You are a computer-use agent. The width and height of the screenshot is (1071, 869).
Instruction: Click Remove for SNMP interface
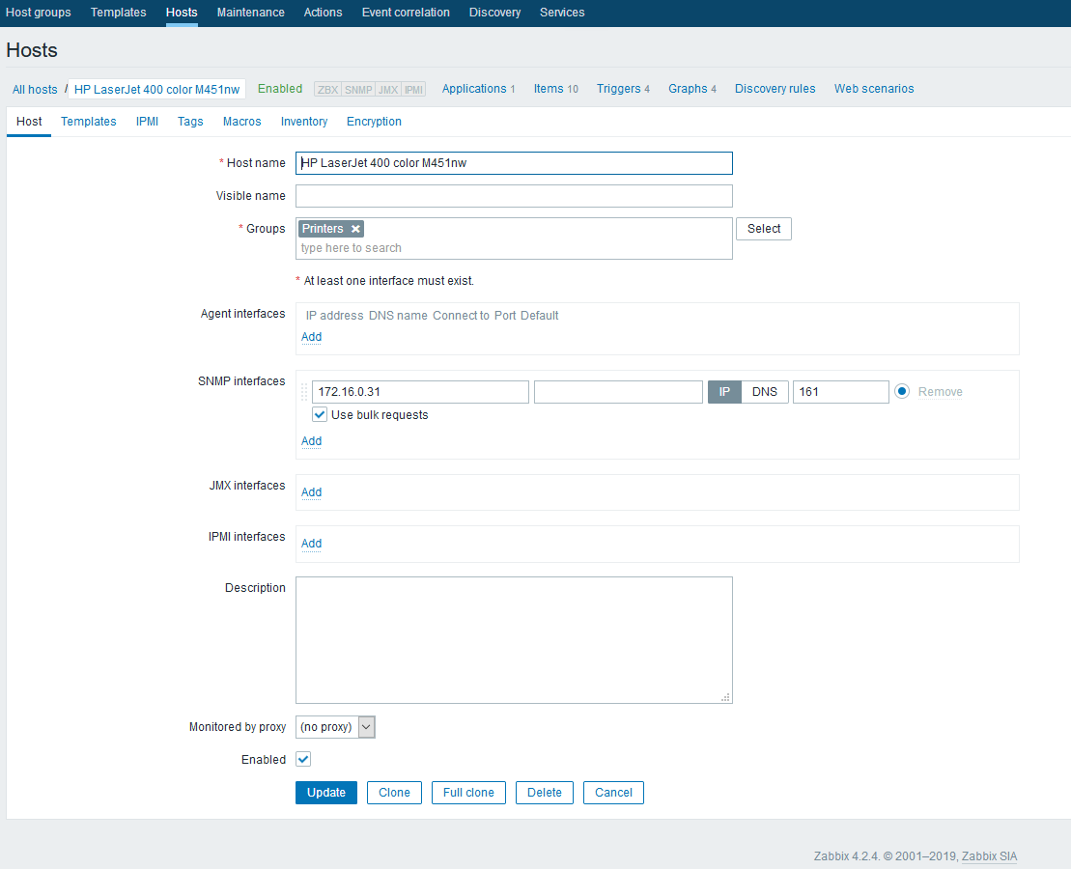940,392
